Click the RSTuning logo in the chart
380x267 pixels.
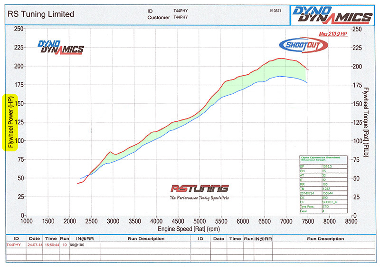click(x=199, y=188)
